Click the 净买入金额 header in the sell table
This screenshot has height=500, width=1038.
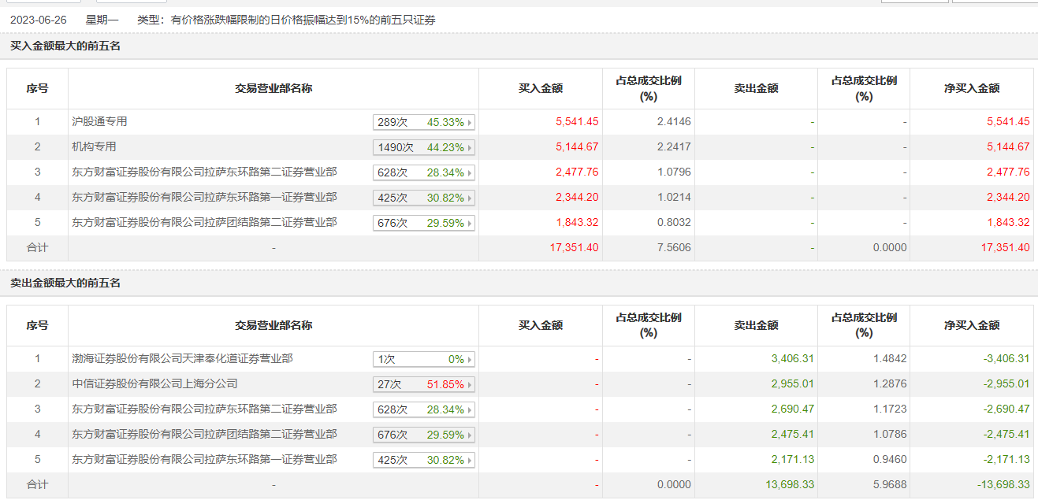tap(972, 325)
